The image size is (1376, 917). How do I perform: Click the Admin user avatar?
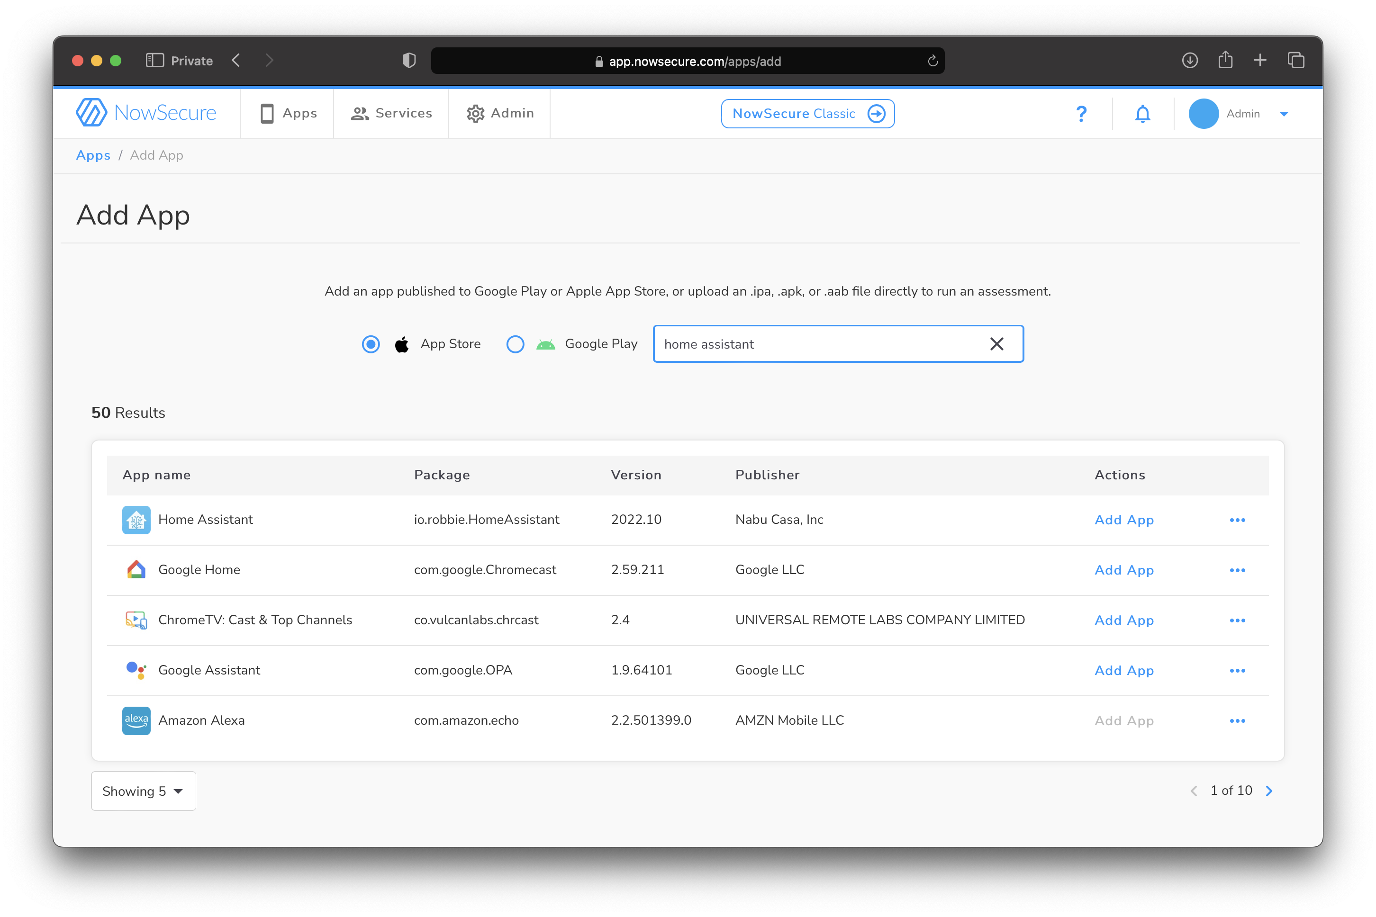[x=1204, y=114]
